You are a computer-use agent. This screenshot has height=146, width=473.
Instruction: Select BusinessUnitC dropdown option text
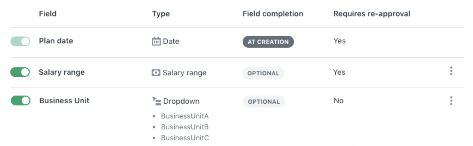coord(185,138)
